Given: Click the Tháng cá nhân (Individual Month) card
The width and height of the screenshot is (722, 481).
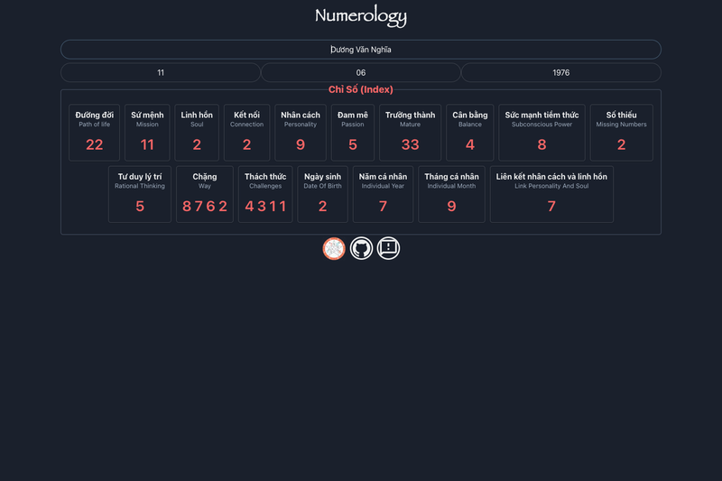Looking at the screenshot, I should tap(452, 194).
